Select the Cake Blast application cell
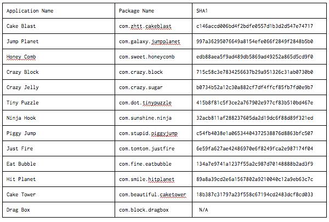The image size is (329, 222). [22, 26]
